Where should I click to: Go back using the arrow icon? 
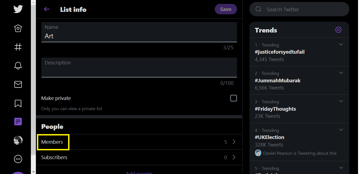tap(47, 9)
